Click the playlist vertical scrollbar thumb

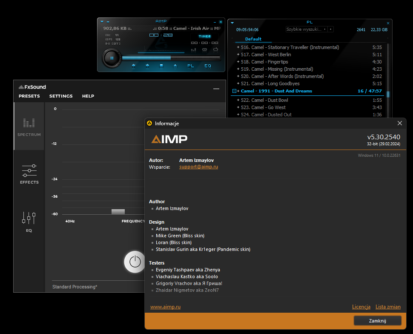tap(388, 94)
